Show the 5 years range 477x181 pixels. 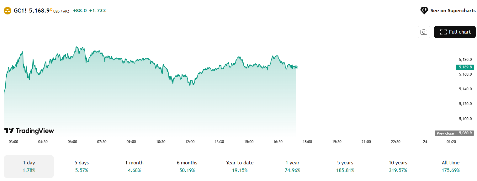tap(345, 166)
